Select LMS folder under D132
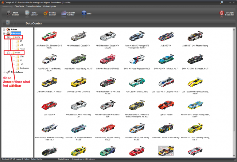The image size is (237, 162). coord(21,64)
